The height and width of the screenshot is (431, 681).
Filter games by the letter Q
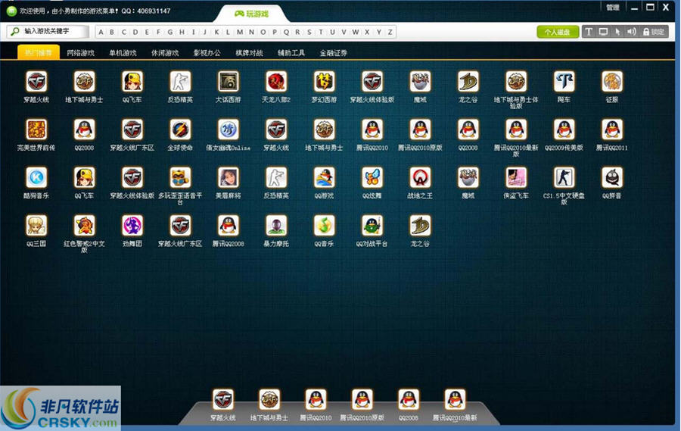(x=286, y=32)
